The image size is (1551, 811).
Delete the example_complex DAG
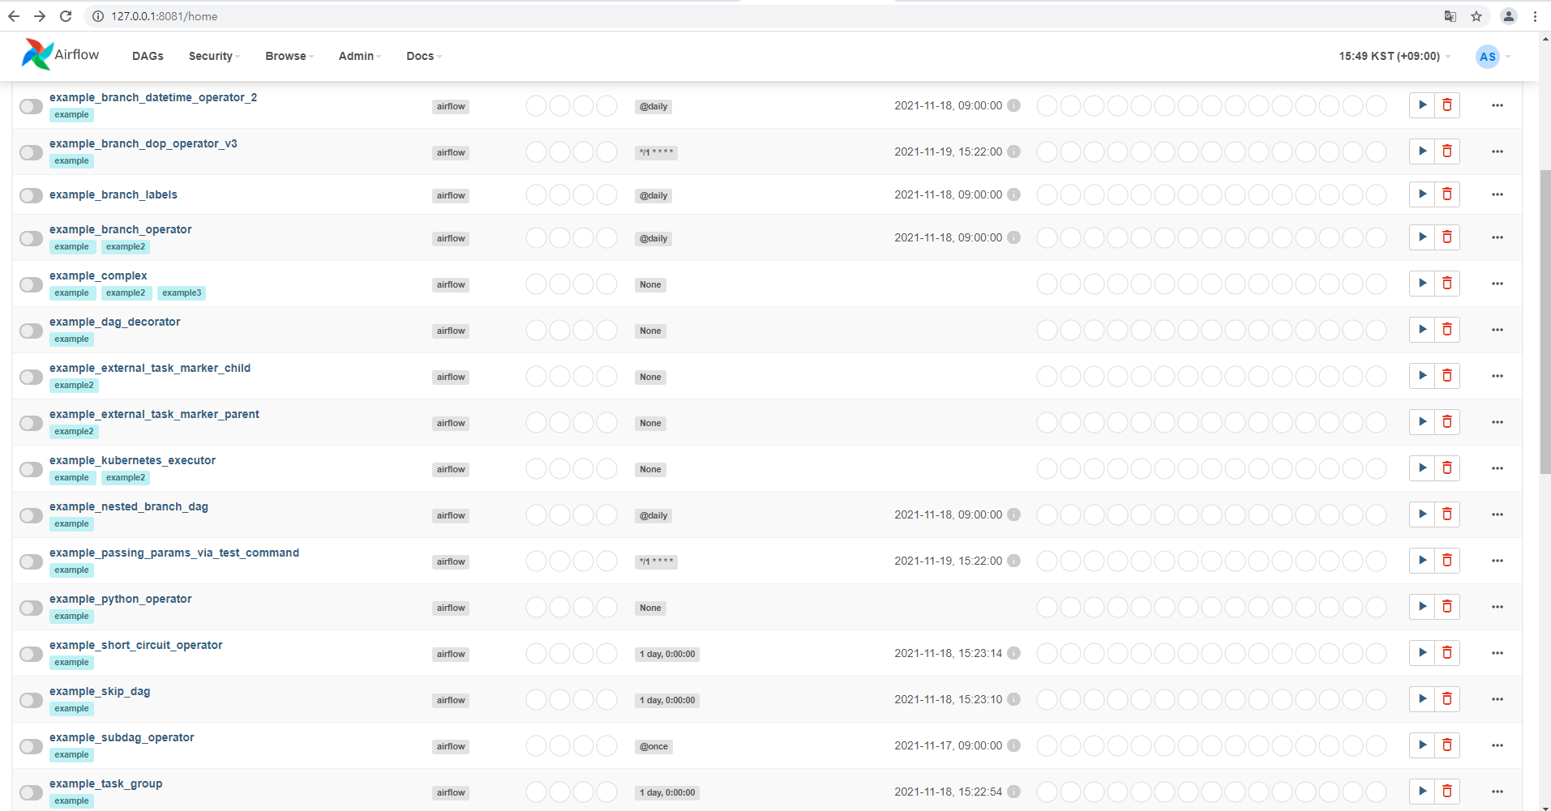coord(1447,284)
